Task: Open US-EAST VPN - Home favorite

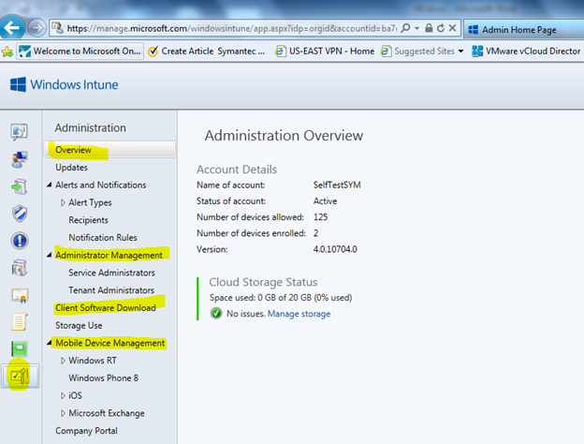Action: click(325, 52)
